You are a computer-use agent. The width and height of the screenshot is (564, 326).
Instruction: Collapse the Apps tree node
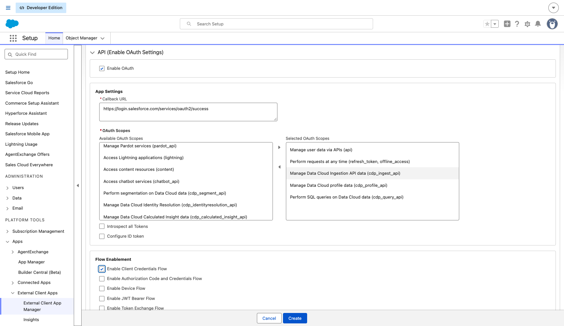tap(8, 242)
